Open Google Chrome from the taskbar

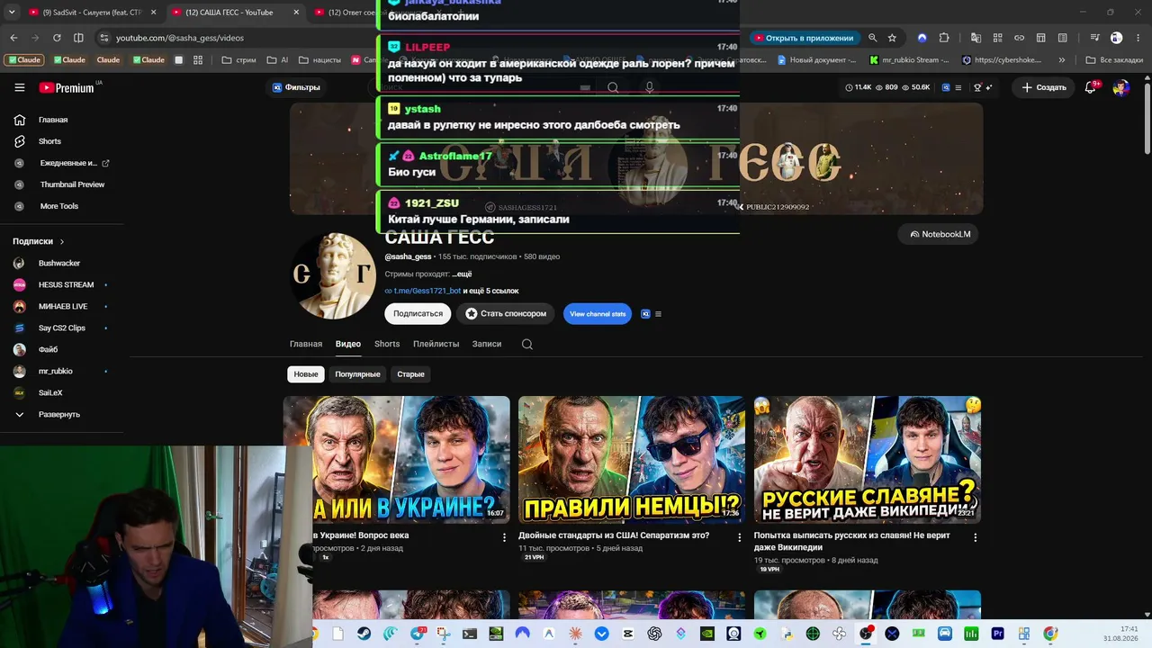coord(1050,634)
